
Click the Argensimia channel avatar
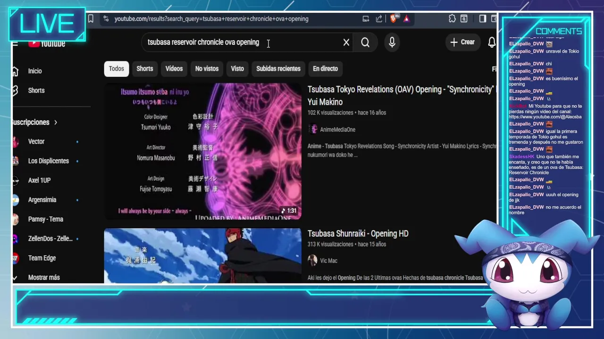[x=16, y=200]
